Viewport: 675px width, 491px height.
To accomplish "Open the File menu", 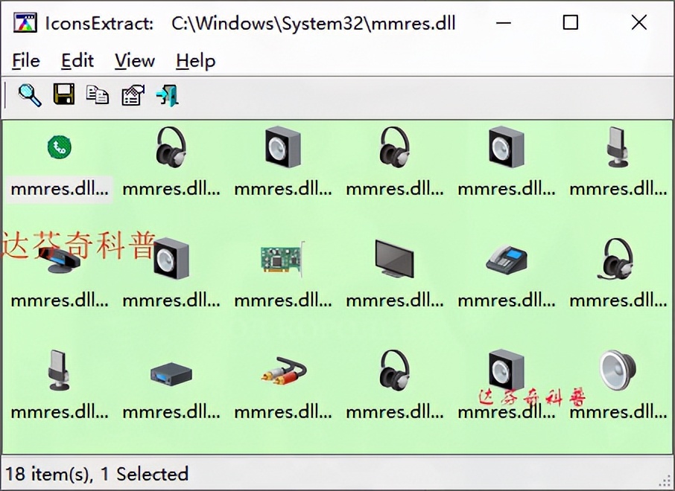I will coord(25,61).
